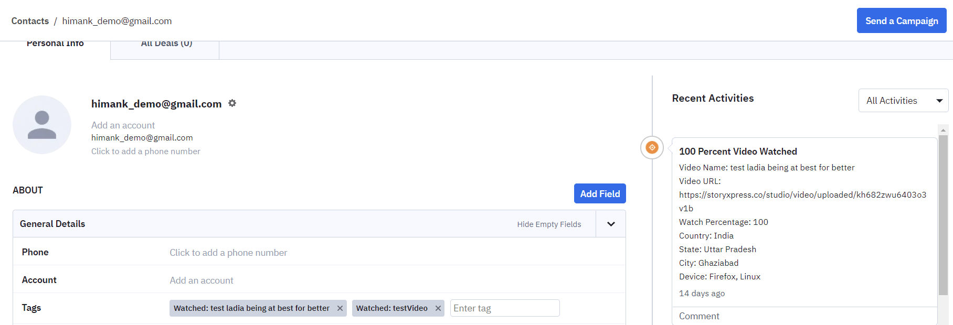The width and height of the screenshot is (953, 325).
Task: Click the gear icon beside contact email
Action: coord(232,103)
